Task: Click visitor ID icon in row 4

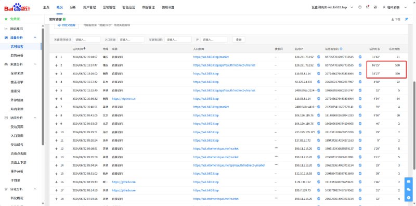Action: pyautogui.click(x=360, y=82)
